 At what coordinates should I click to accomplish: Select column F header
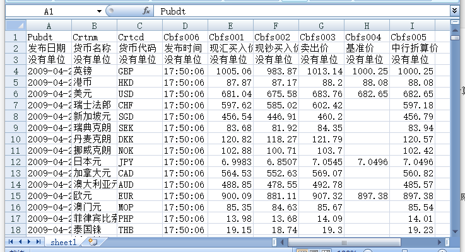276,26
